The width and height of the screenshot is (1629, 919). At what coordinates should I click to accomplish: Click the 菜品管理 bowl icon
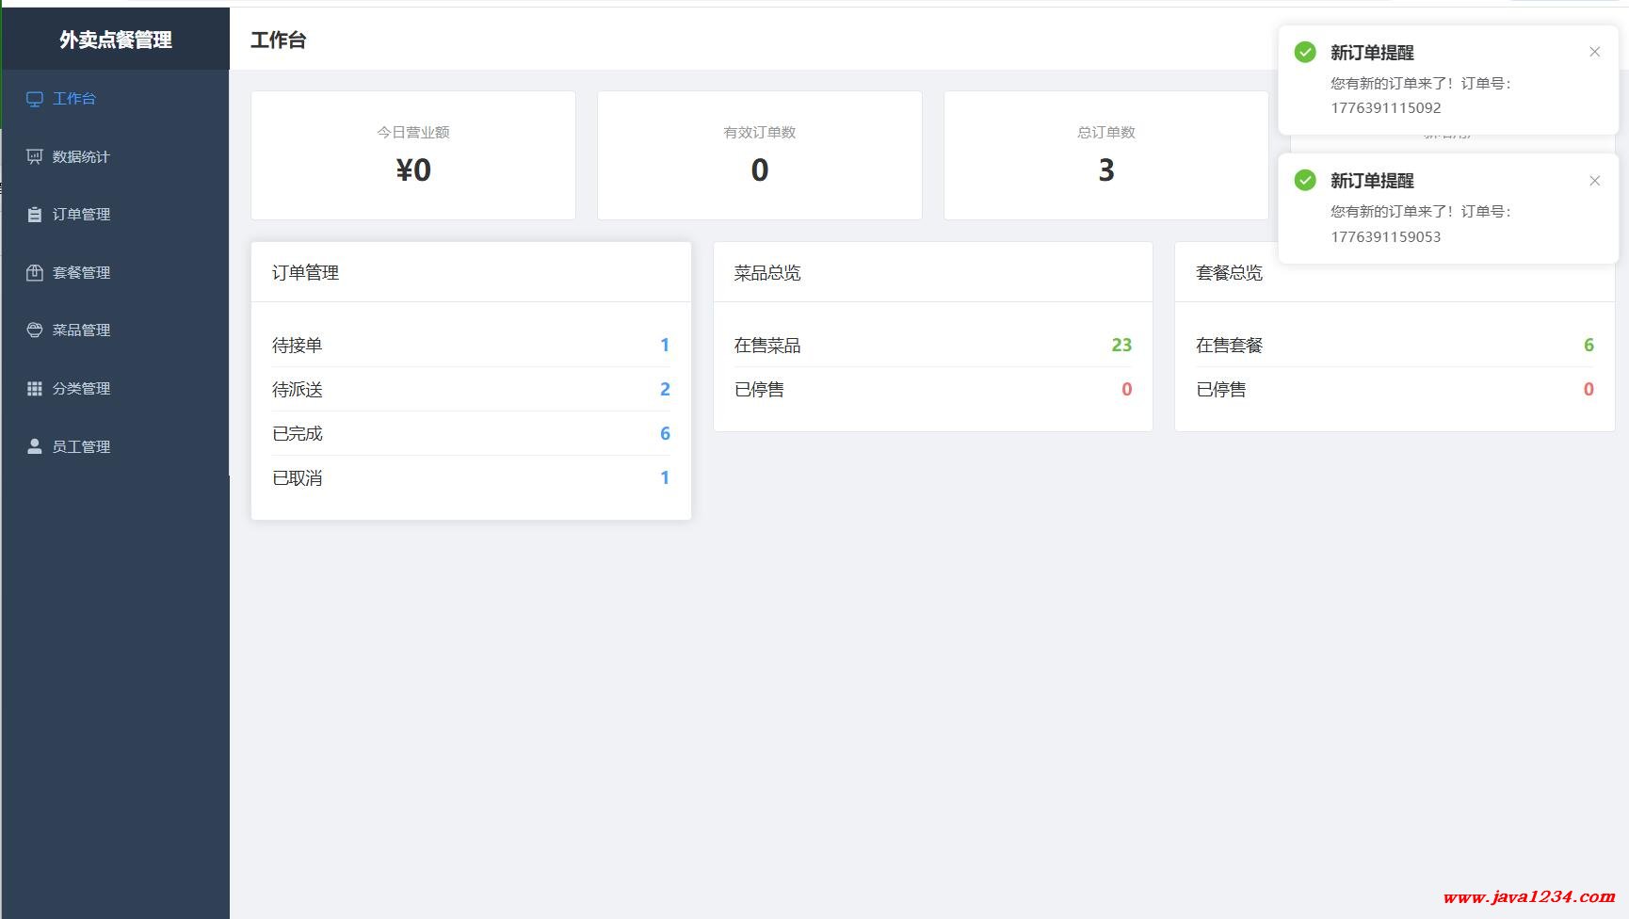35,331
